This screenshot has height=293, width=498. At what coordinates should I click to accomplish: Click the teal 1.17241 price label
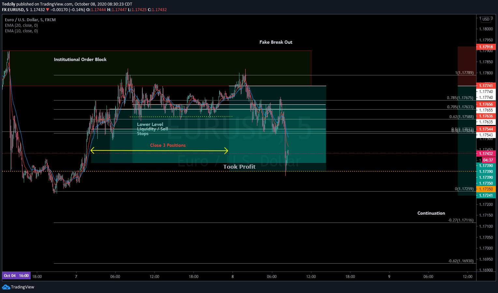(486, 195)
